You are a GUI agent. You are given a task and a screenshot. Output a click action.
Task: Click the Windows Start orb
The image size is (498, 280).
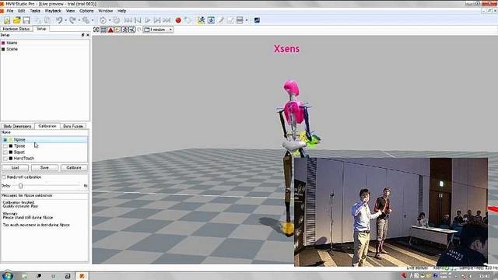pyautogui.click(x=7, y=275)
